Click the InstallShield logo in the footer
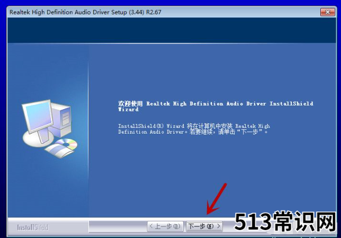Screen dimensions: 341x238 (x=33, y=227)
